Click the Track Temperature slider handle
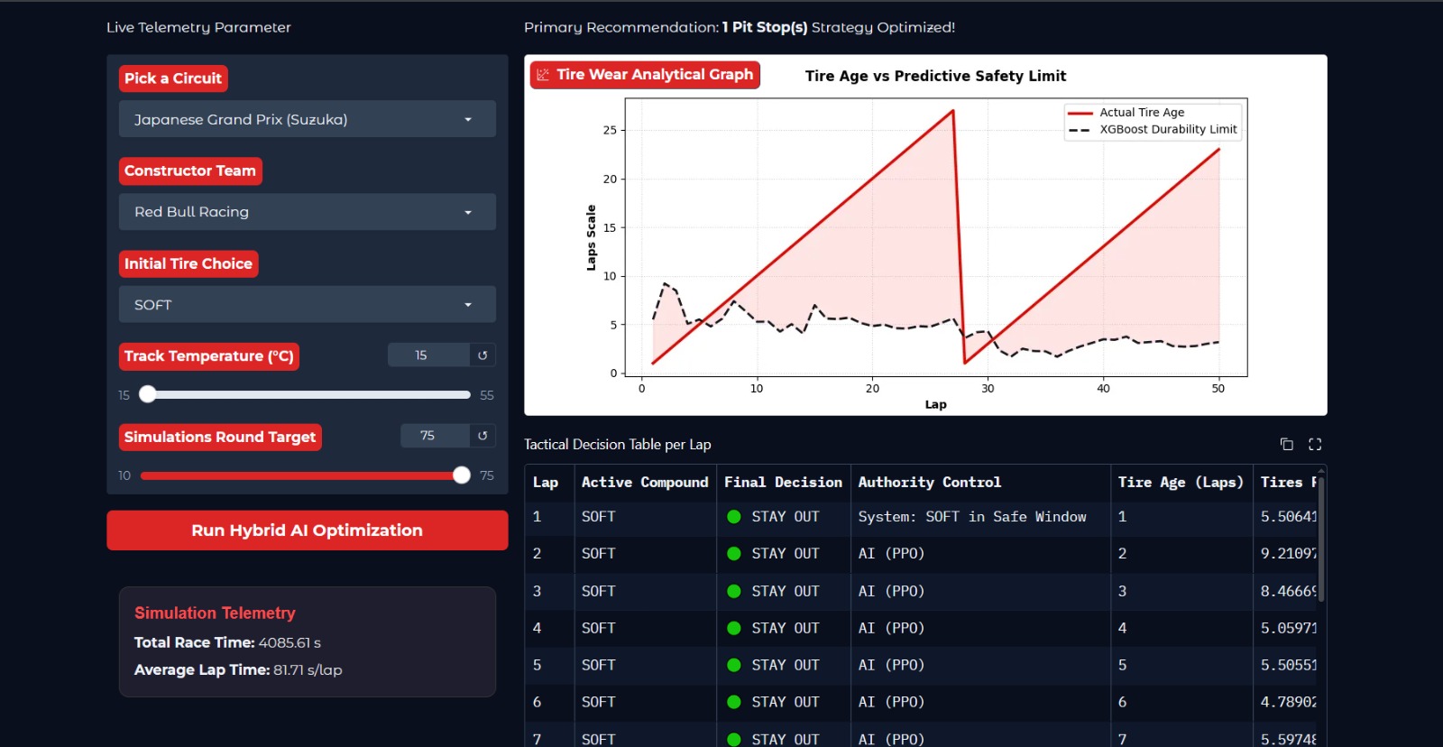The image size is (1443, 747). [148, 394]
